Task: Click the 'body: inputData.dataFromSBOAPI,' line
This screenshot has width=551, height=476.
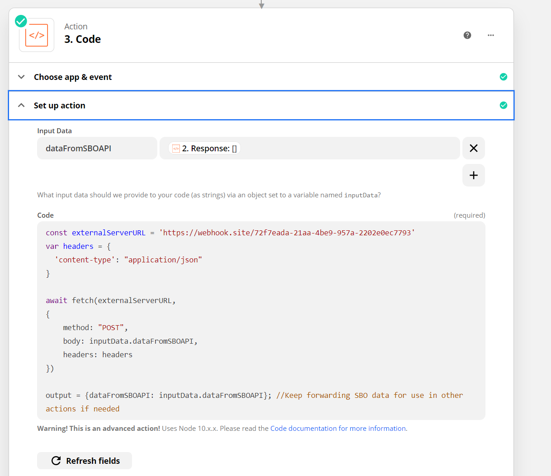Action: pos(130,341)
